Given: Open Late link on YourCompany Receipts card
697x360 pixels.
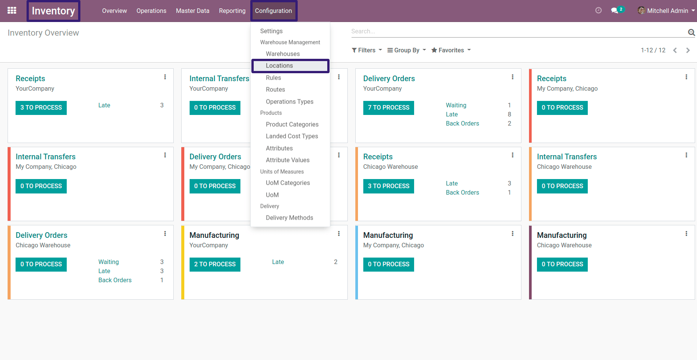Looking at the screenshot, I should tap(104, 105).
